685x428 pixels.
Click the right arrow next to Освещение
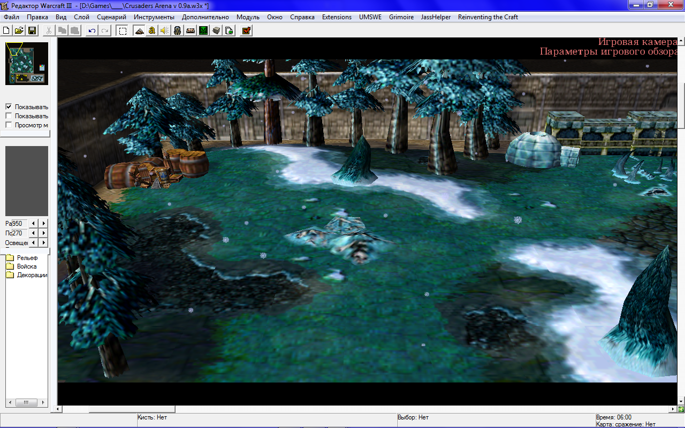coord(44,242)
